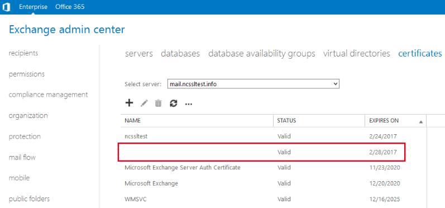Screen dimensions: 445x208
Task: Select the Microsoft Exchange certificate row
Action: [x=273, y=183]
